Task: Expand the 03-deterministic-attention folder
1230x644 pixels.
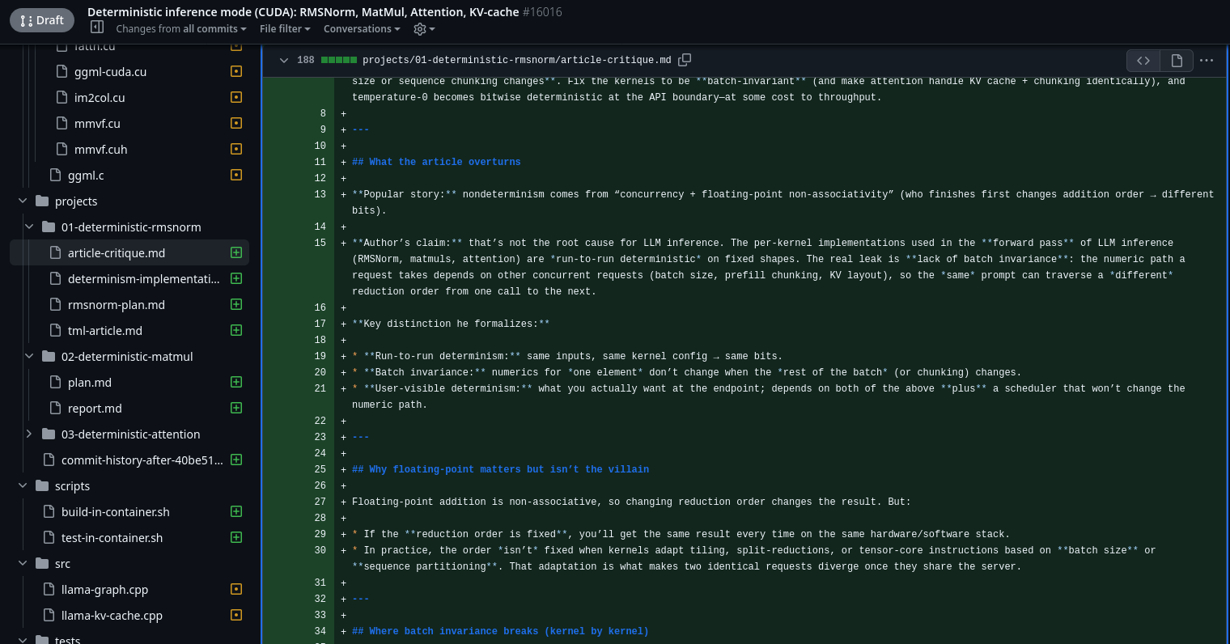Action: [x=29, y=434]
